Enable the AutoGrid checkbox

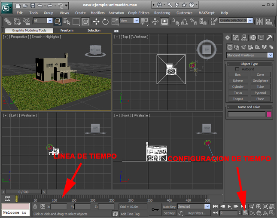click(237, 69)
